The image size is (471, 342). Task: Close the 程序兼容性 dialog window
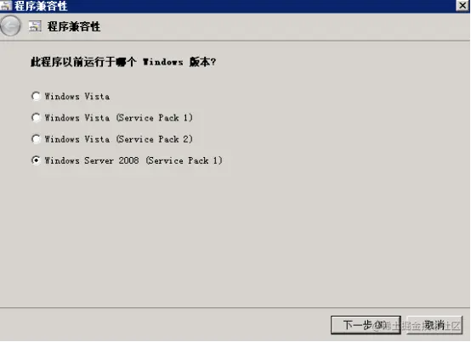point(462,5)
